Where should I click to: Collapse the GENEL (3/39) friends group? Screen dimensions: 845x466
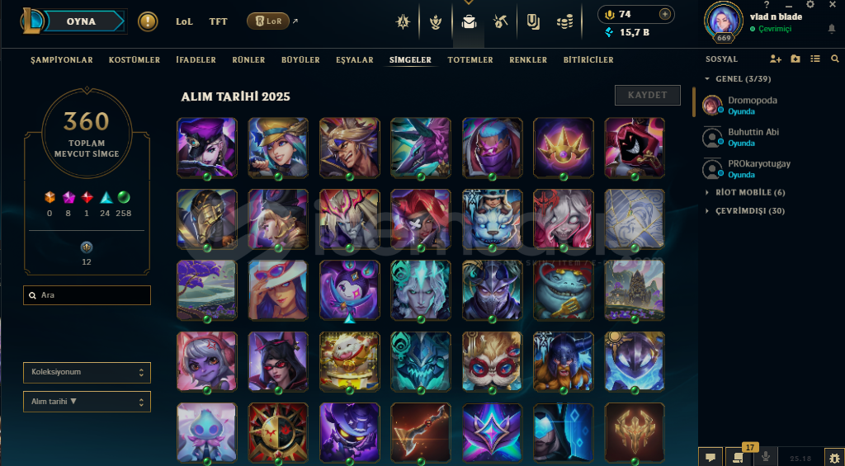click(x=738, y=79)
